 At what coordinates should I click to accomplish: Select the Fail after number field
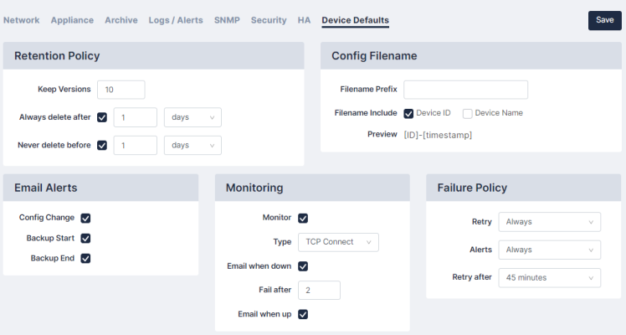click(320, 291)
